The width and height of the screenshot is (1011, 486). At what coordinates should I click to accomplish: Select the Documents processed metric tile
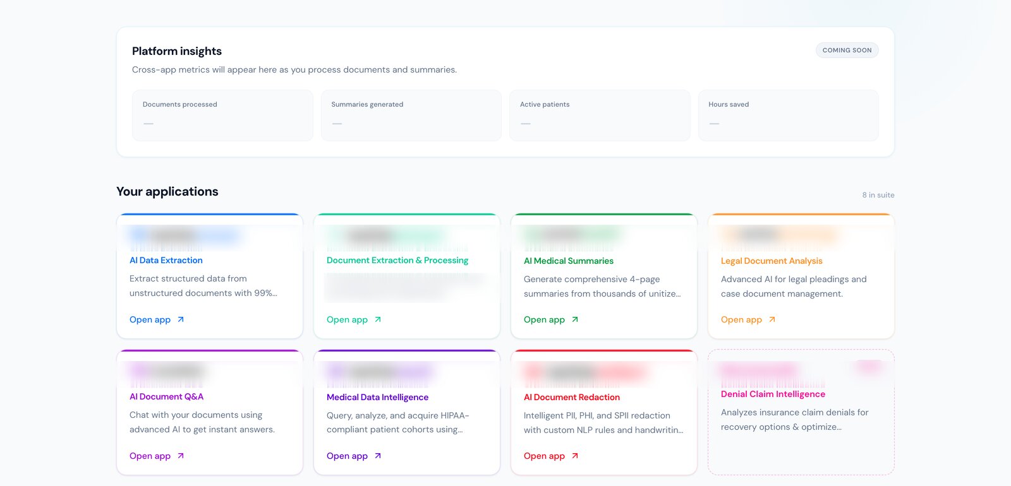(x=222, y=116)
